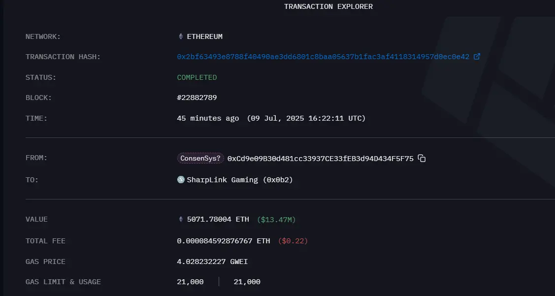
Task: Select the COMPLETED status text
Action: 196,77
